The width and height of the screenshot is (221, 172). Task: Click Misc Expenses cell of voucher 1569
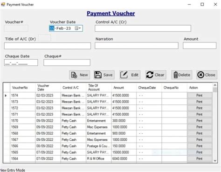pyautogui.click(x=99, y=127)
